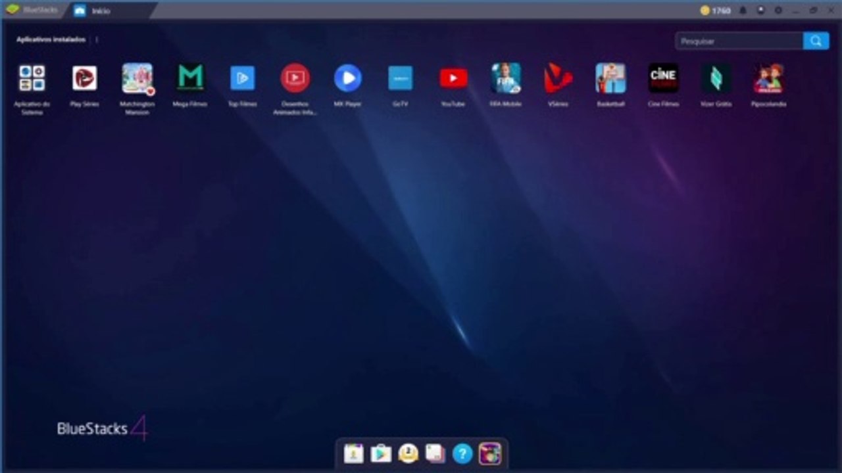The height and width of the screenshot is (473, 842).
Task: Open the Aplicativo do Sistema folder
Action: (x=32, y=78)
